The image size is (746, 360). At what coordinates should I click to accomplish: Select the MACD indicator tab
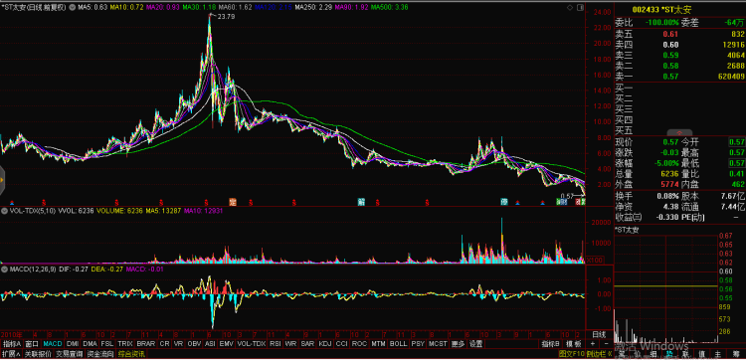[x=52, y=343]
